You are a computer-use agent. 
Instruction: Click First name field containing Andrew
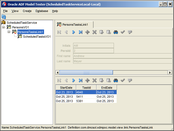[x=123, y=56]
